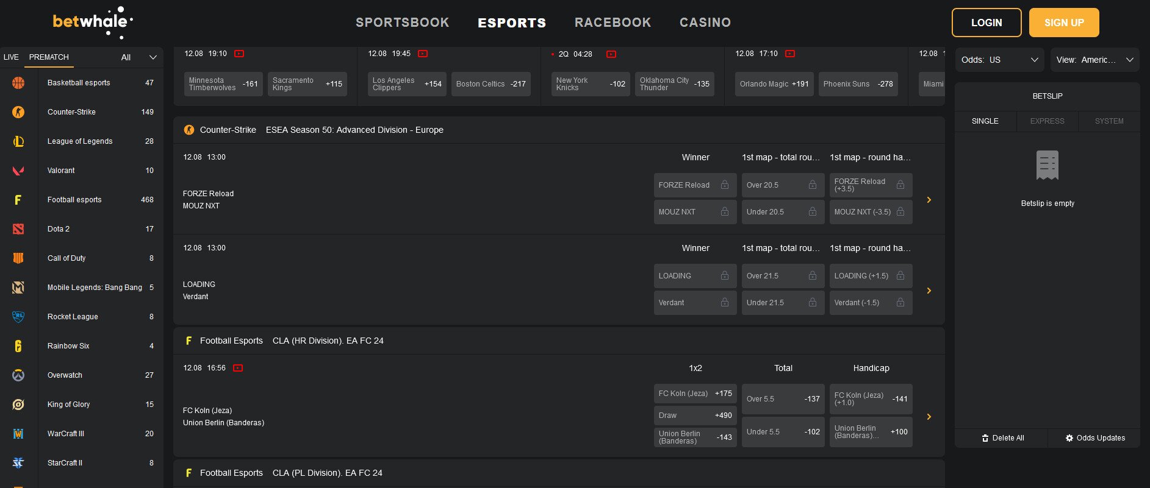This screenshot has height=488, width=1150.
Task: Click the Counter-Strike icon in ESEA Season header
Action: tap(189, 130)
